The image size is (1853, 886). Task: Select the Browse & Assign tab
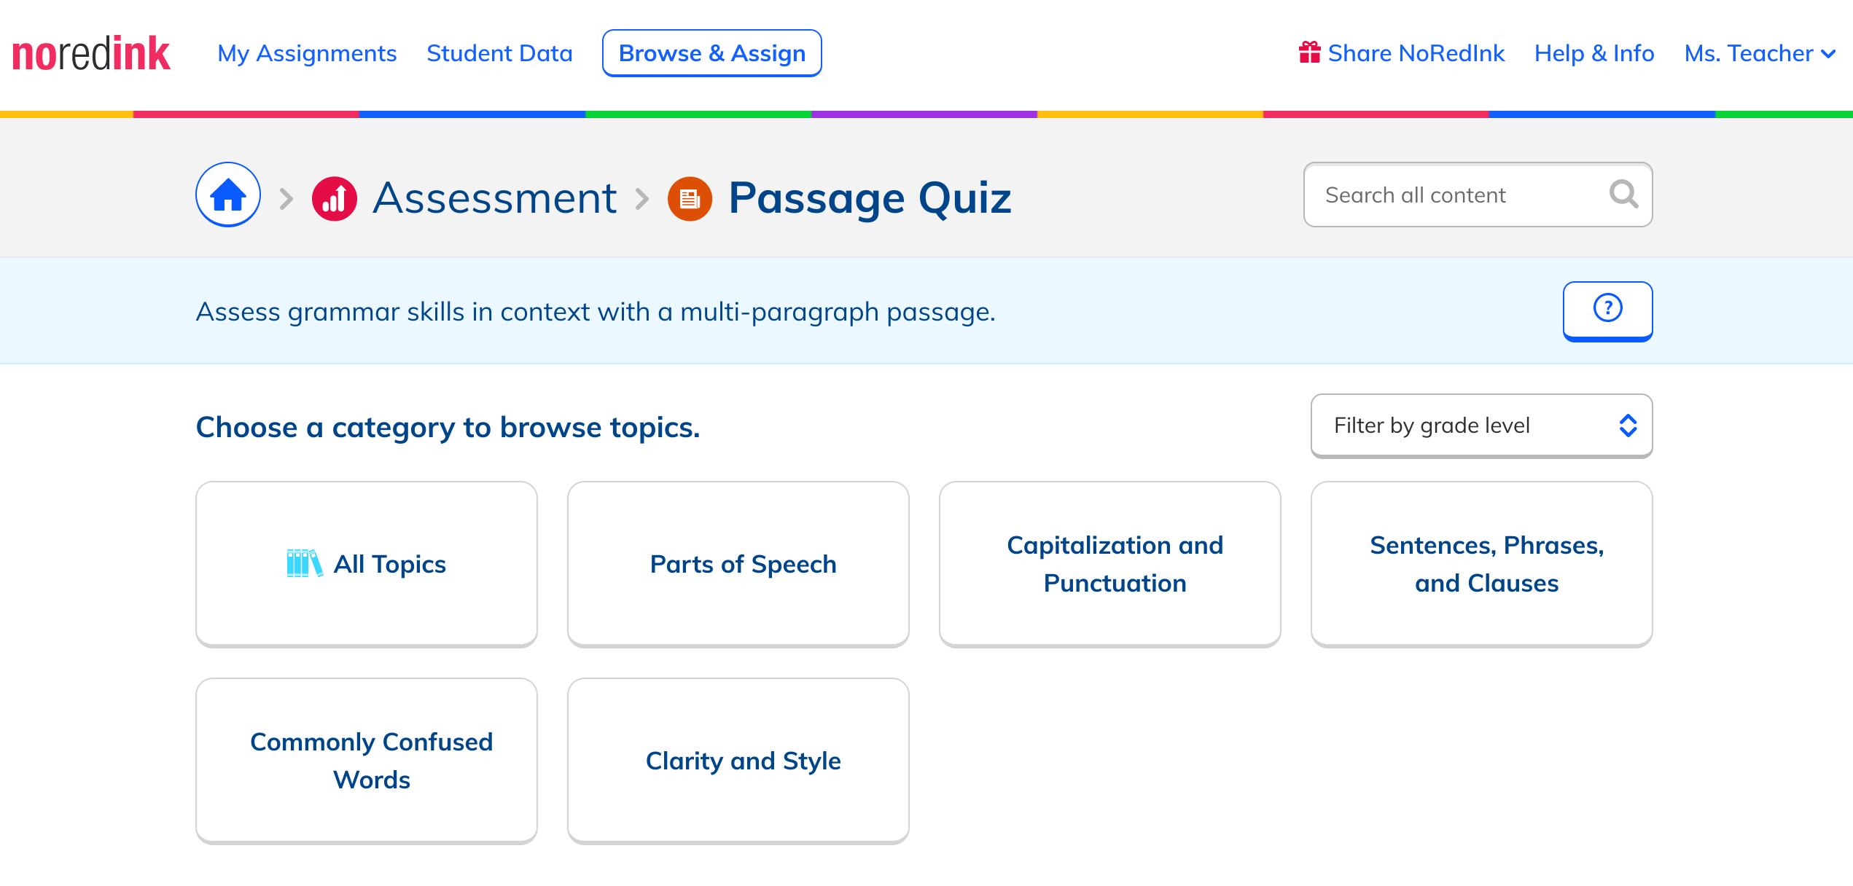712,53
